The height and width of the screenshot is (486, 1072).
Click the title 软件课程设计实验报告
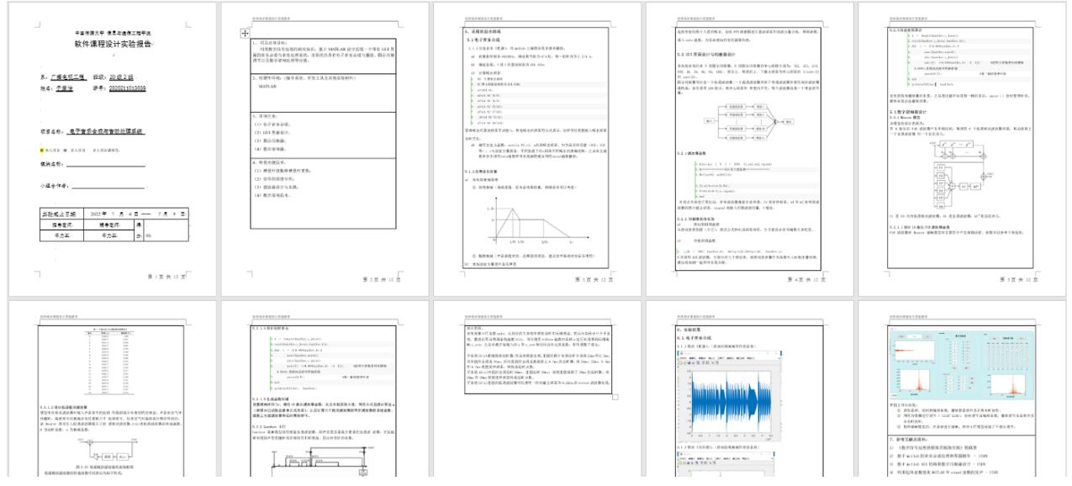(x=106, y=43)
